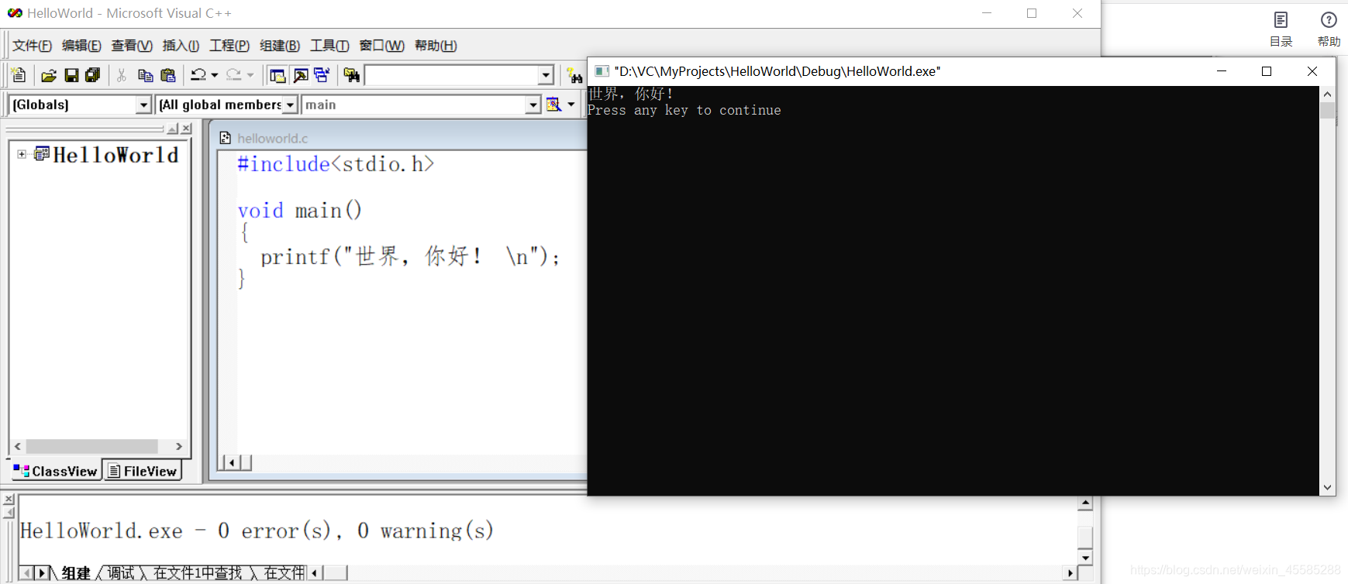Open the redo history dropdown arrow
The height and width of the screenshot is (584, 1348).
[250, 75]
